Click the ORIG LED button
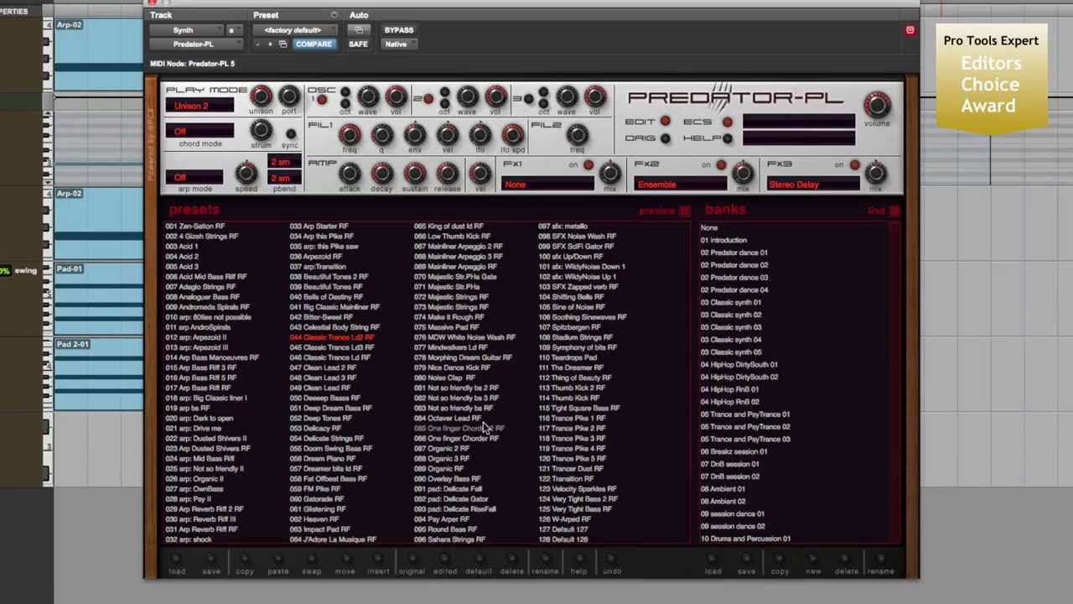This screenshot has height=604, width=1073. [666, 138]
